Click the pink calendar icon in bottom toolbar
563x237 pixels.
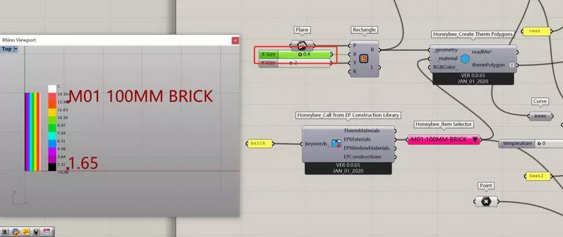coord(46,232)
